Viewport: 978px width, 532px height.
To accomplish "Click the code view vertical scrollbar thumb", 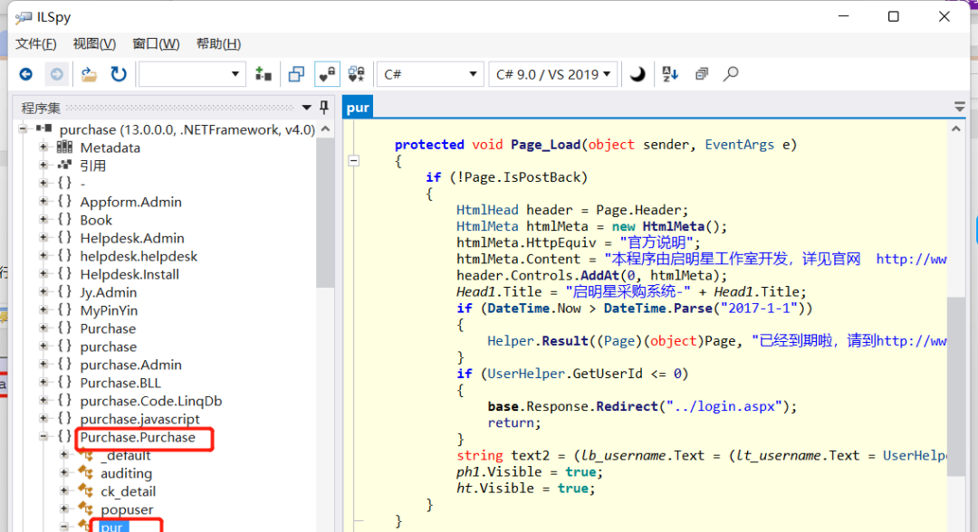I will (955, 386).
